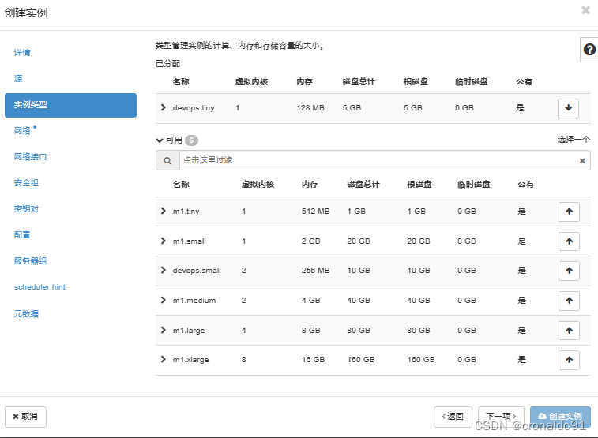The image size is (598, 438).
Task: Click the m1.large flavor name
Action: tap(189, 331)
